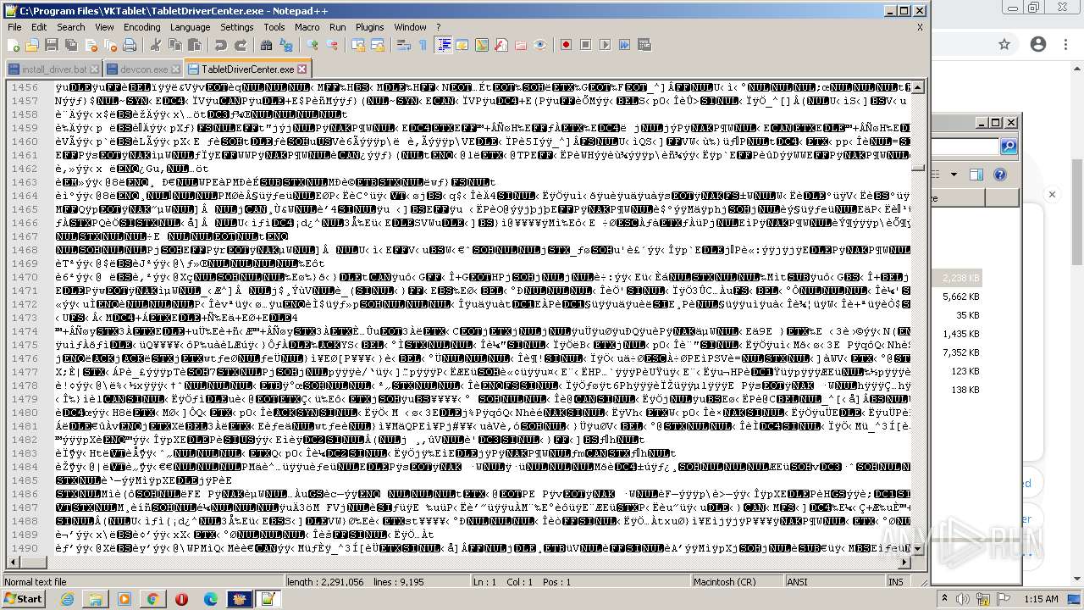The height and width of the screenshot is (610, 1084).
Task: Open Chrome three-dot menu
Action: 1067,44
